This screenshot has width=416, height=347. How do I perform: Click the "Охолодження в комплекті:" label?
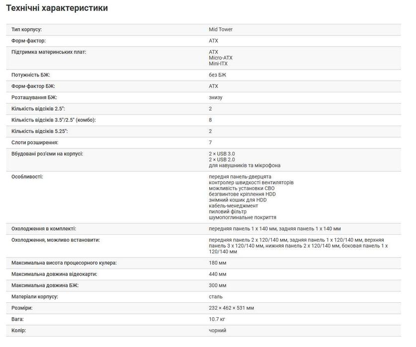[44, 228]
